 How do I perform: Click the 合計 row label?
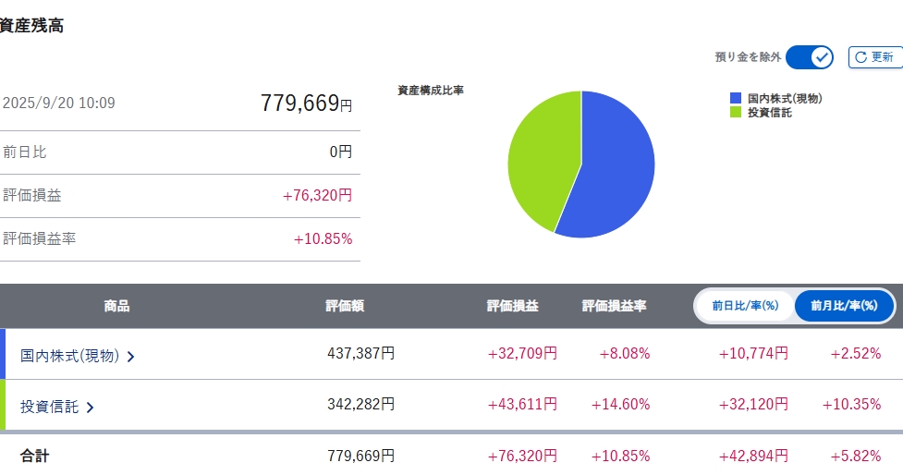tap(35, 456)
